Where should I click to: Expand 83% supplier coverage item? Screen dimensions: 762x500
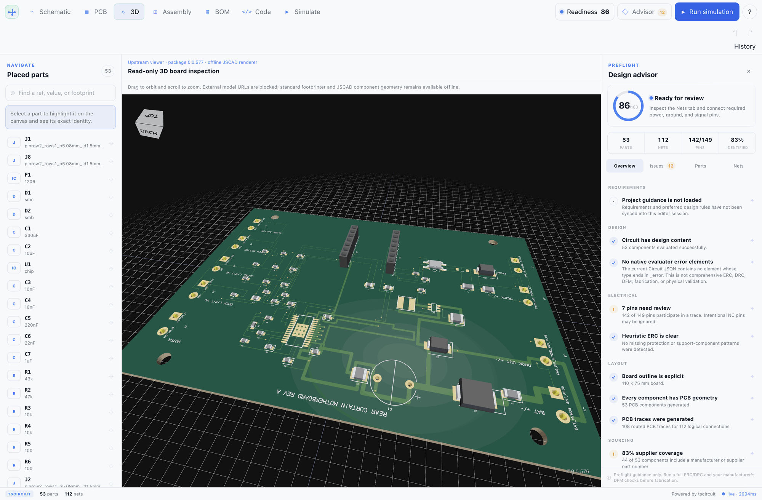click(682, 458)
